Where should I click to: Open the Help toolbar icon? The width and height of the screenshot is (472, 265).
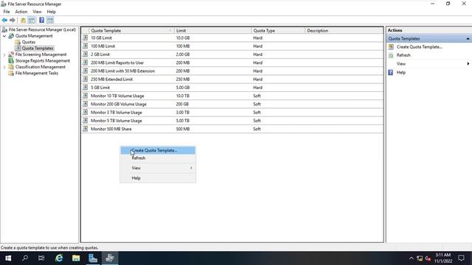(41, 20)
